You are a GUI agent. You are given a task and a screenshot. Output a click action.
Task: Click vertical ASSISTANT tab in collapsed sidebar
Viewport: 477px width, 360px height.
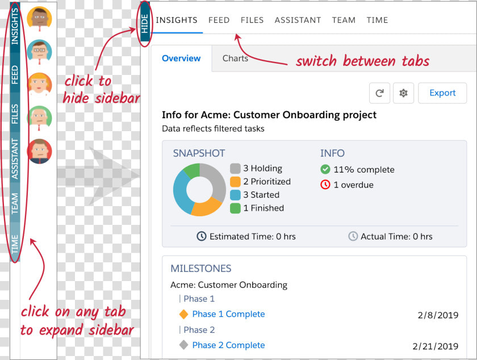[x=15, y=158]
